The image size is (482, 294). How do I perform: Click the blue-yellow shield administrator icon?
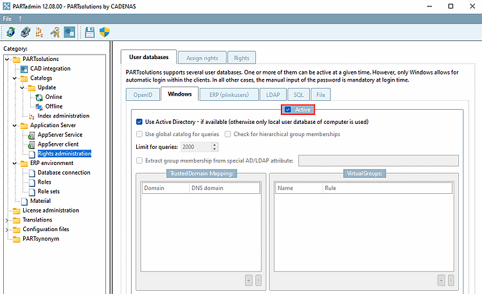click(x=105, y=32)
